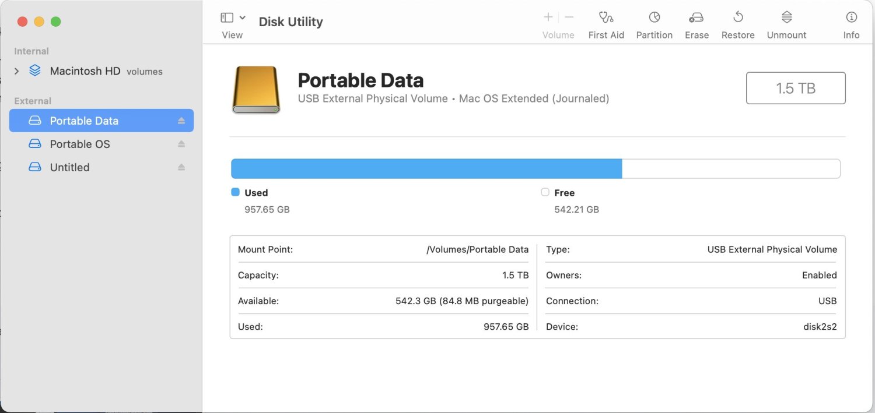
Task: Unmount the selected volume
Action: [x=786, y=23]
